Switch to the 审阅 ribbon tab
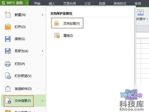149x112 pixels. click(x=138, y=4)
